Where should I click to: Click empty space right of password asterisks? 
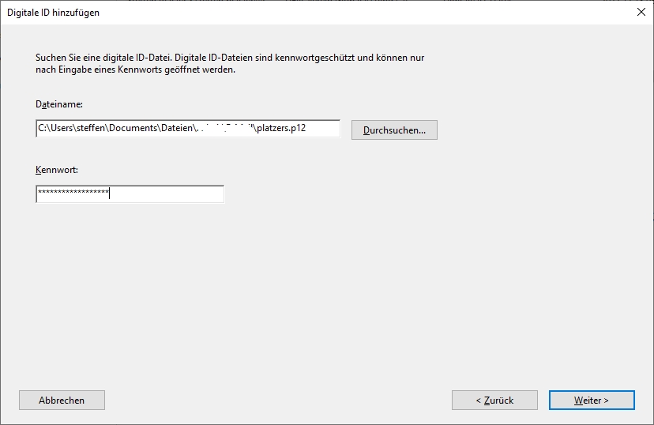pyautogui.click(x=166, y=194)
